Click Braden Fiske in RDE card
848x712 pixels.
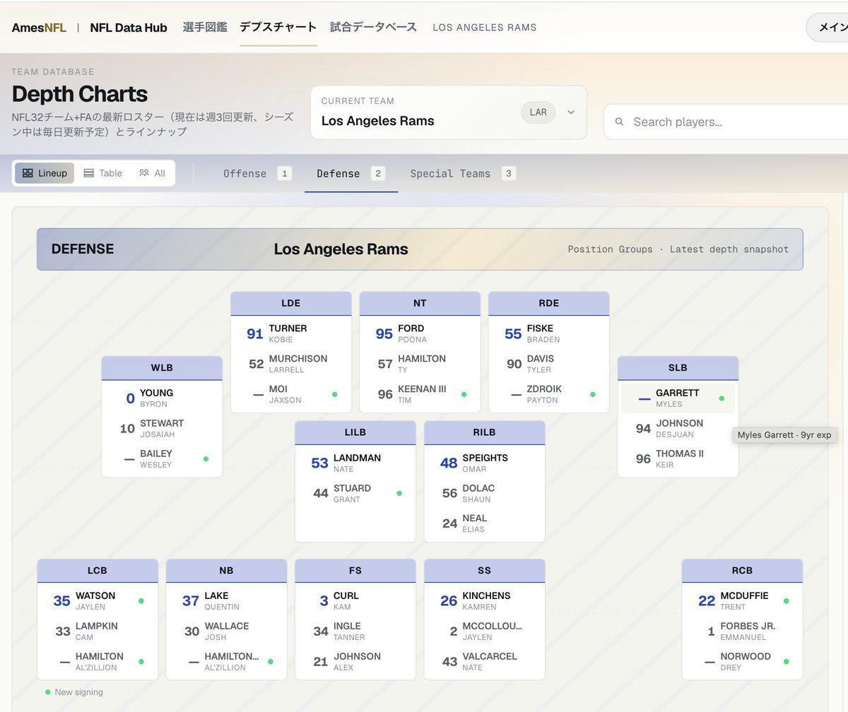549,333
